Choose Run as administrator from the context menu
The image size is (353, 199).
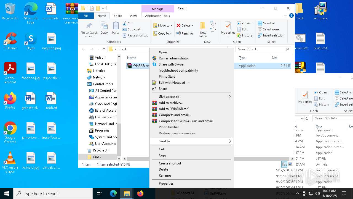click(192, 58)
